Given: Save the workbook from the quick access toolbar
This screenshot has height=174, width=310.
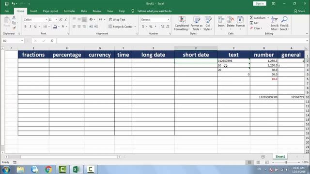Looking at the screenshot, I should pos(6,4).
